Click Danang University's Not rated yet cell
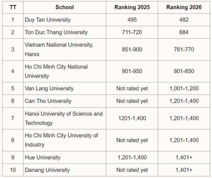Image resolution: width=212 pixels, height=178 pixels. (132, 170)
